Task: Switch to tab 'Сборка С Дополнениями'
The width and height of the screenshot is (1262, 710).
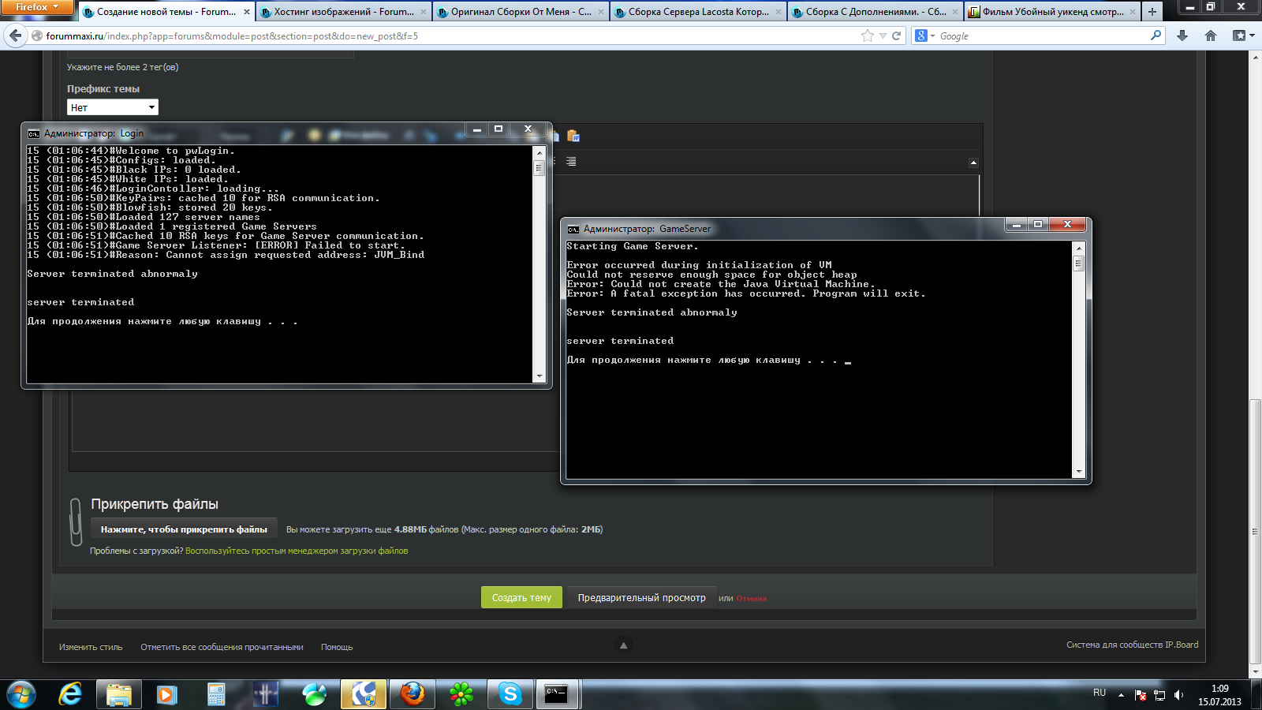Action: [876, 12]
